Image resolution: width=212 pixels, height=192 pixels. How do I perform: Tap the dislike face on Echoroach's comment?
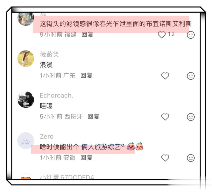point(191,117)
